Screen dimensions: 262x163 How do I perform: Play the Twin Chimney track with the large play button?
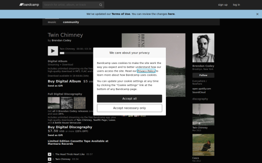coord(53,51)
